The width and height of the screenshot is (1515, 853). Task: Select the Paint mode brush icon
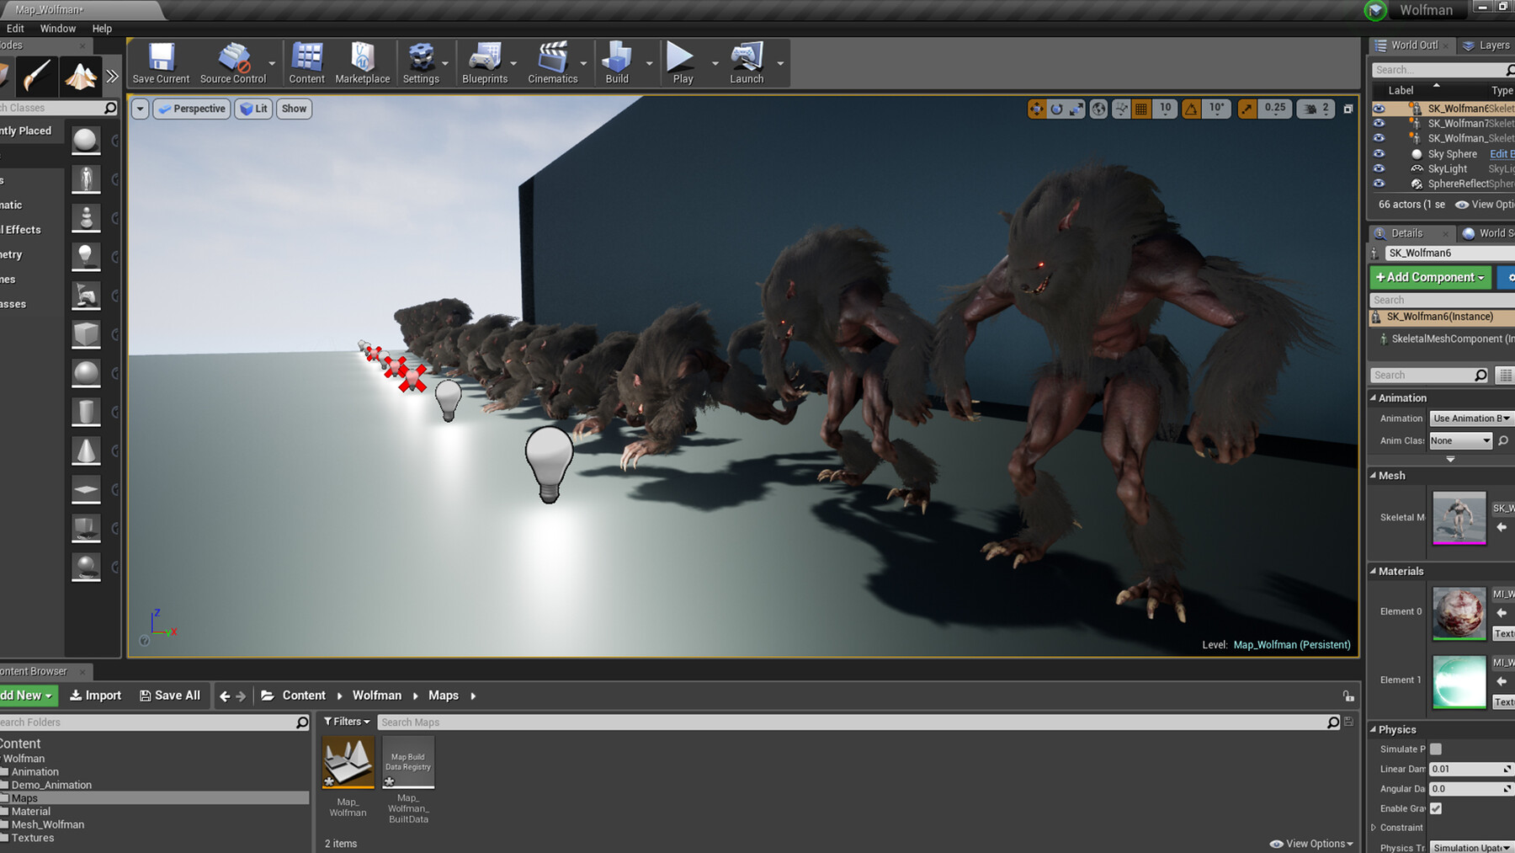[37, 77]
